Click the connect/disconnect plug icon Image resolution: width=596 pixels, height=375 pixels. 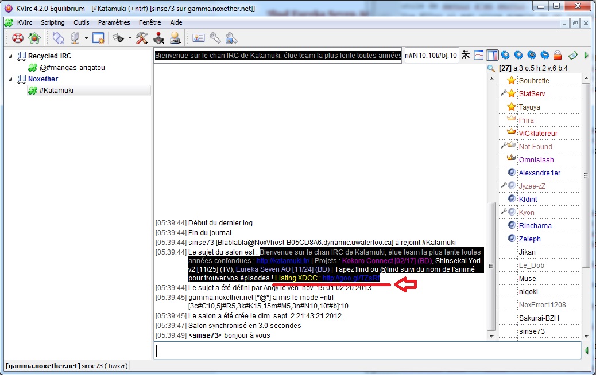(x=58, y=38)
